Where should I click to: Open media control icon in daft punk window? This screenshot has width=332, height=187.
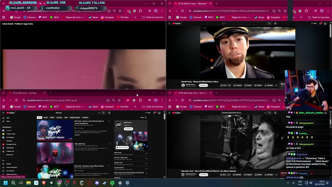click(149, 100)
